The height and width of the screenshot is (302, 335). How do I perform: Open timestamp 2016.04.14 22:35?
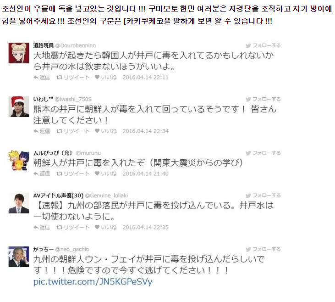pyautogui.click(x=145, y=227)
